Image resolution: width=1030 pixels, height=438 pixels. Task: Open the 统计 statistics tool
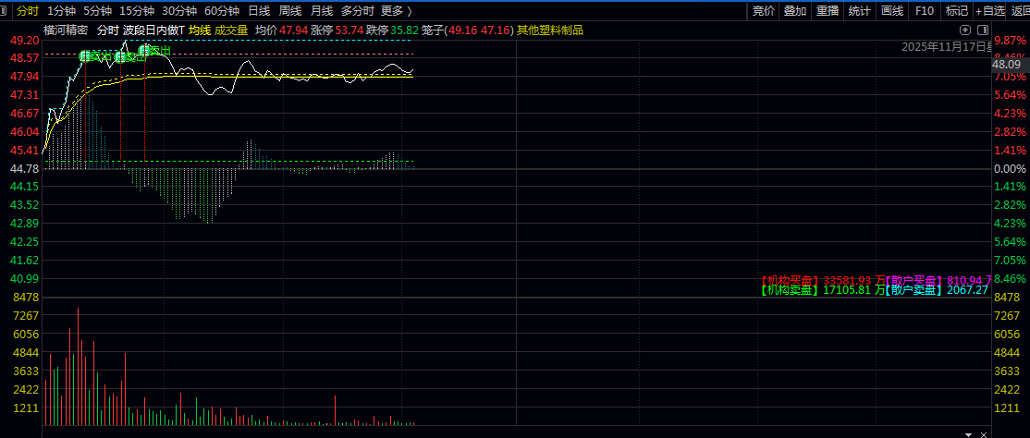[x=859, y=10]
